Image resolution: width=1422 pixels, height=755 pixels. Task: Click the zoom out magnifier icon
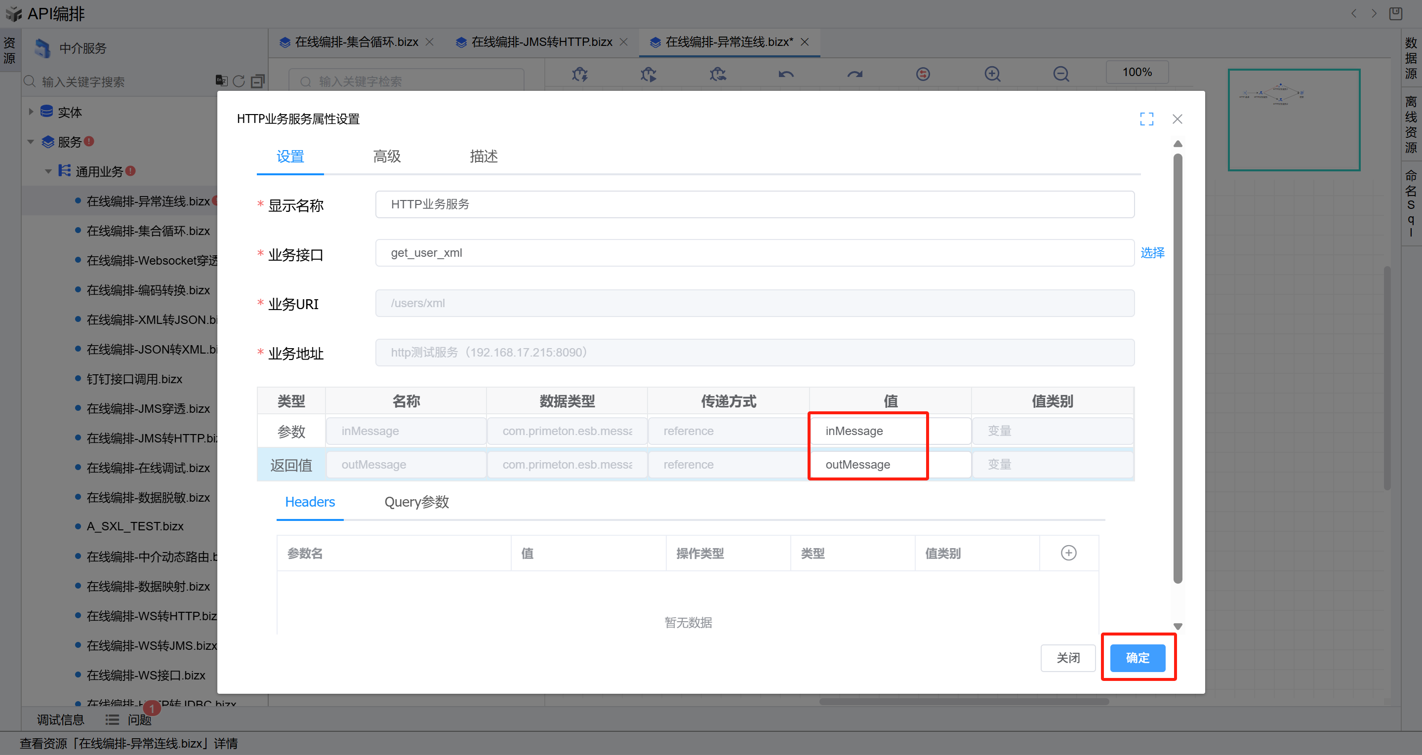pos(1060,74)
